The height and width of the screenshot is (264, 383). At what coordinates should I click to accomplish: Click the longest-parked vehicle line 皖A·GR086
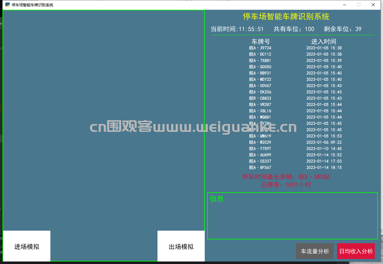pyautogui.click(x=286, y=177)
